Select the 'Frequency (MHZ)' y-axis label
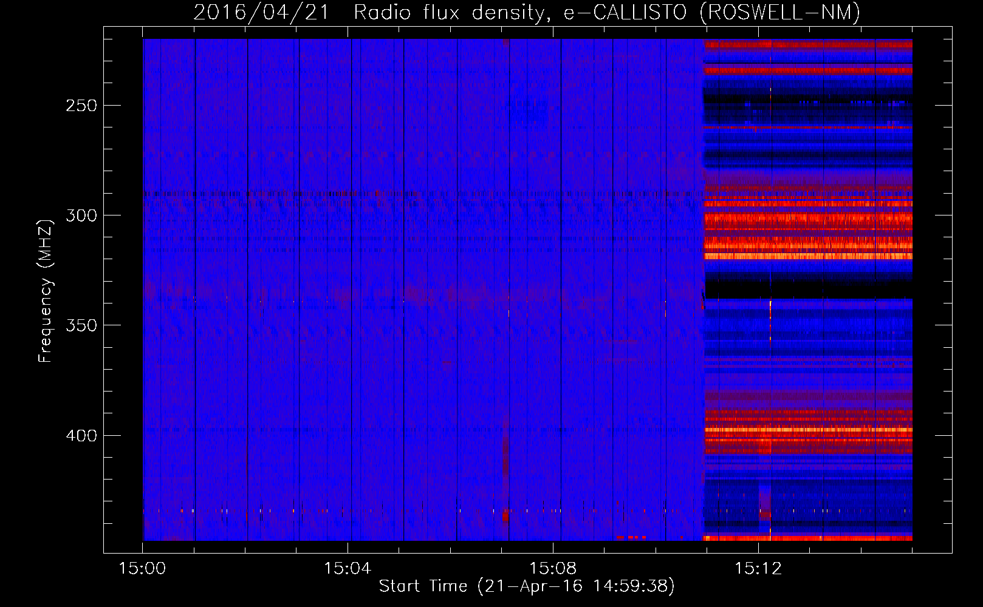 click(46, 291)
